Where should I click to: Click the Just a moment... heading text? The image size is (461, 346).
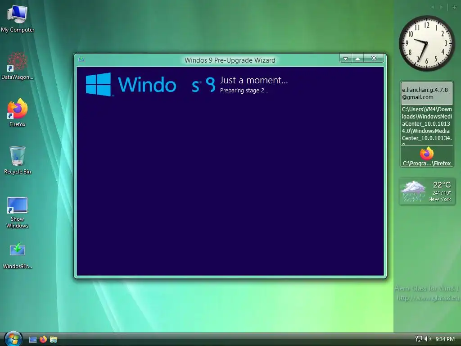(254, 80)
